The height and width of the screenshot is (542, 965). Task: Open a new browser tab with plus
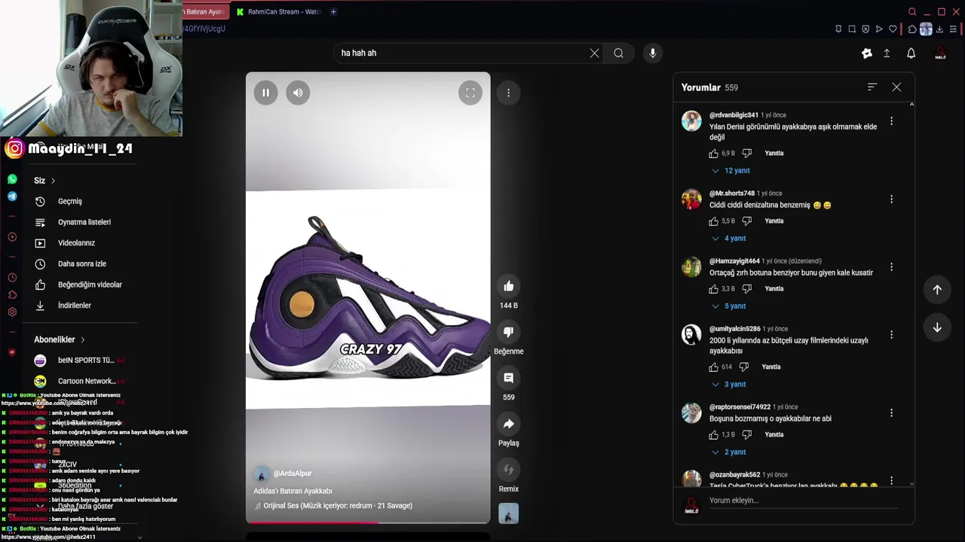[333, 12]
